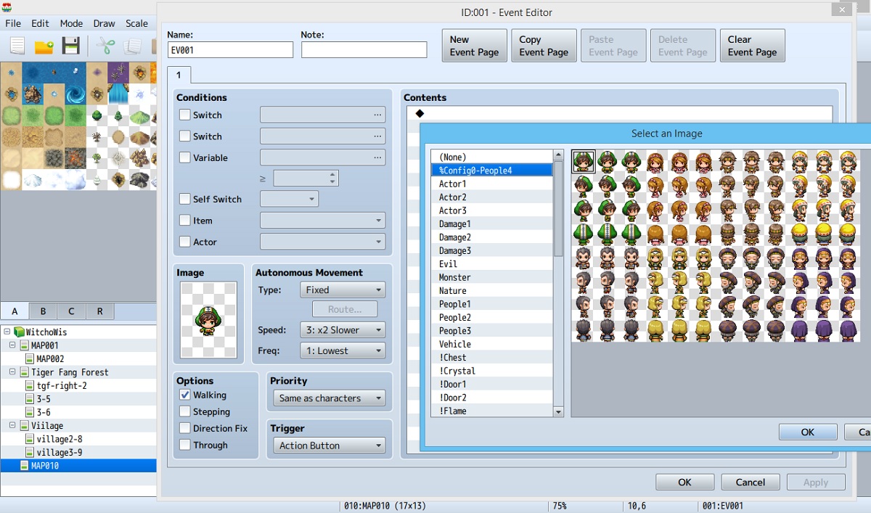Click the Copy Event Page button

(x=544, y=46)
